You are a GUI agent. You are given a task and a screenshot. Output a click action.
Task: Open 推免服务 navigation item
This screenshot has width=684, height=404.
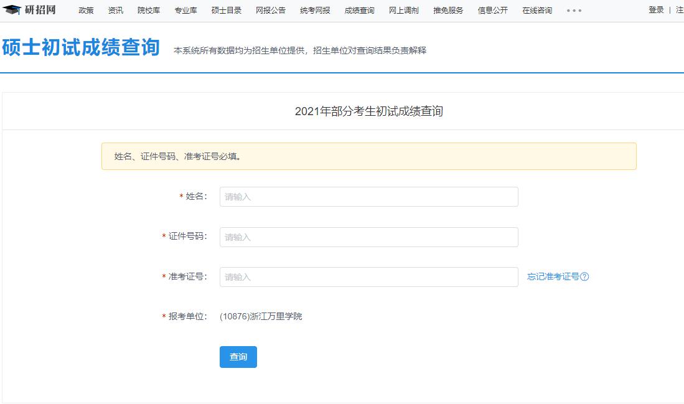pos(448,11)
